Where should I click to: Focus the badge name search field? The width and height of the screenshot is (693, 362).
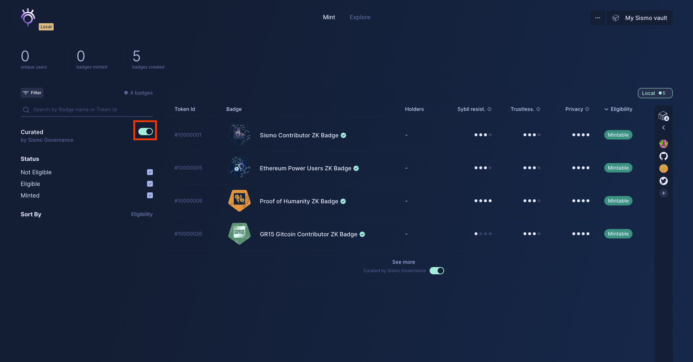click(87, 109)
